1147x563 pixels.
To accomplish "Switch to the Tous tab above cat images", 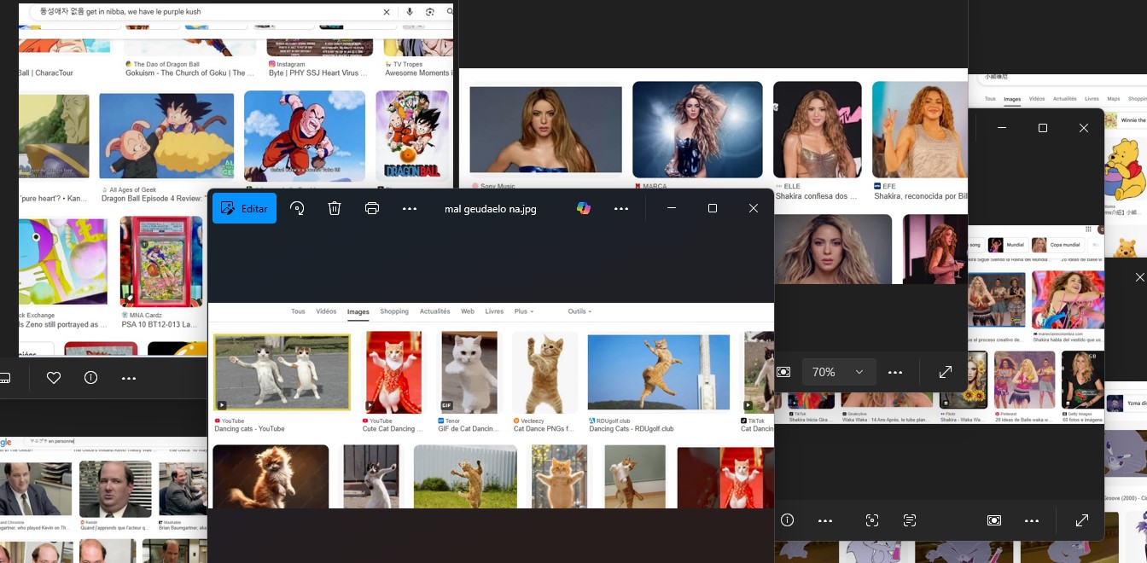I will click(x=298, y=311).
